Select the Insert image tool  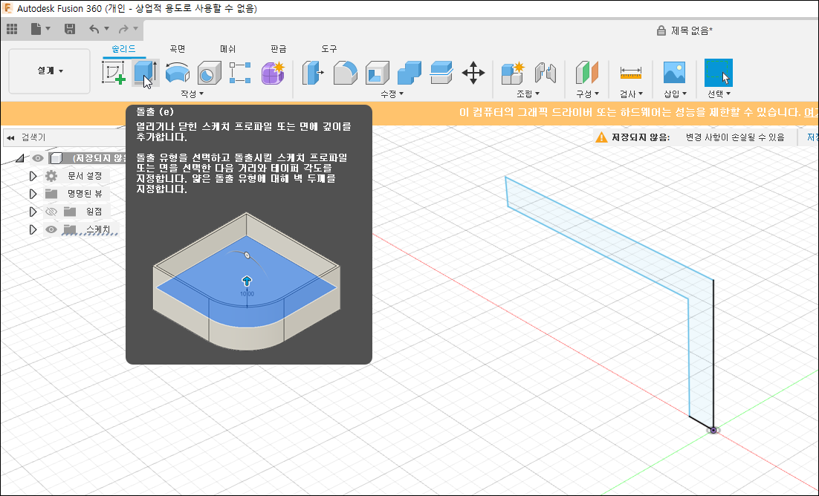(x=674, y=73)
